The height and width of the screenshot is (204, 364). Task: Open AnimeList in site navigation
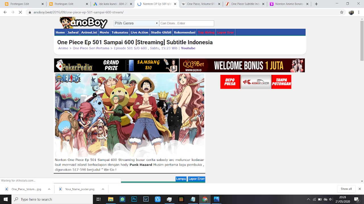pyautogui.click(x=89, y=32)
